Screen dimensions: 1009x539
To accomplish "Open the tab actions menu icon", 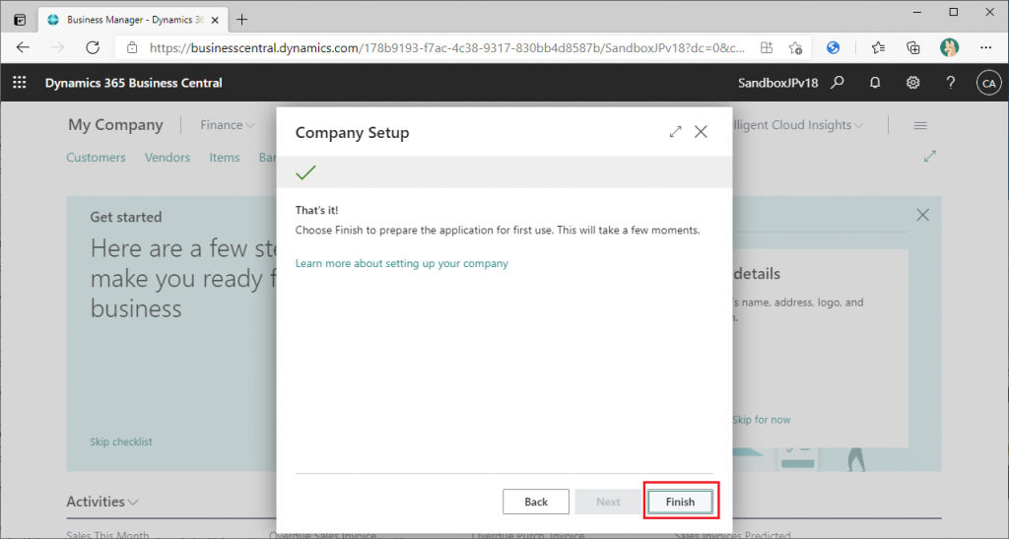I will coord(20,20).
